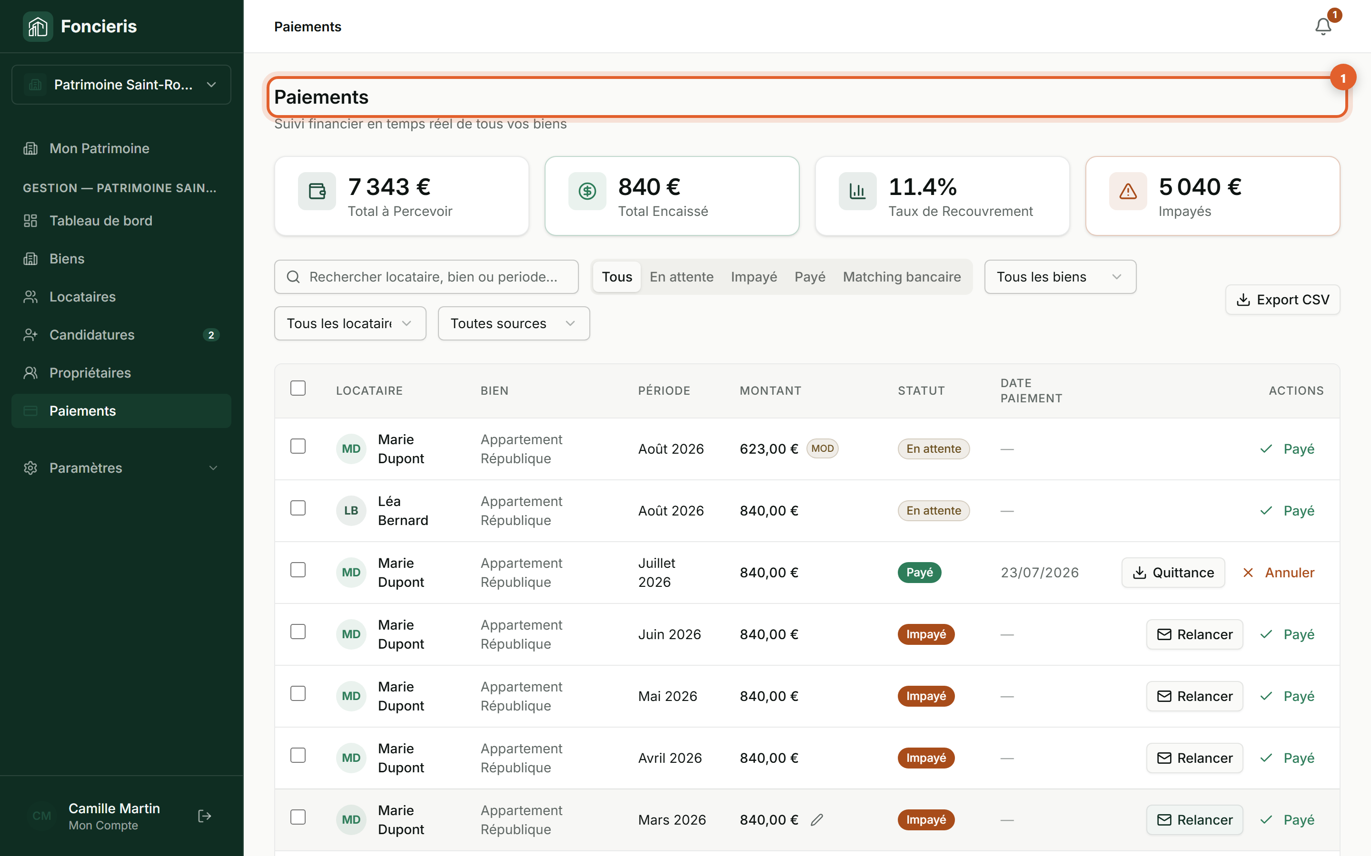
Task: Click Relancer for Mai 2026
Action: 1195,696
